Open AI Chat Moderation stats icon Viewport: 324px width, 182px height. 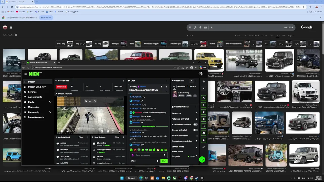pyautogui.click(x=197, y=136)
